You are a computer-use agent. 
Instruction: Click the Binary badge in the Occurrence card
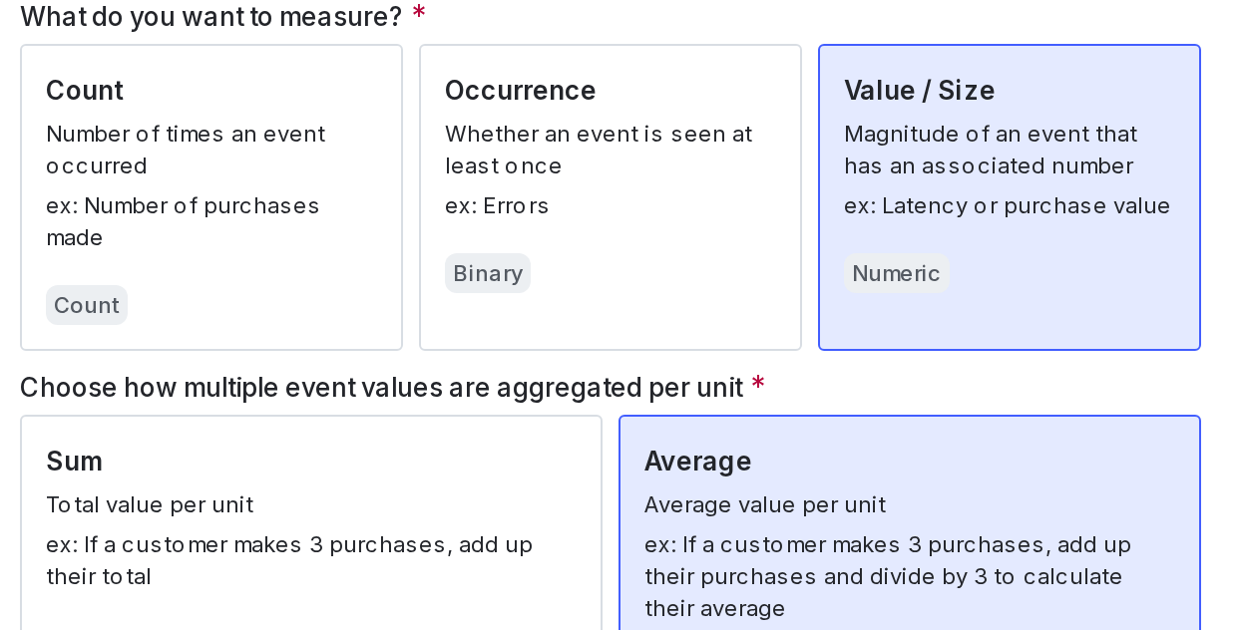(x=488, y=272)
